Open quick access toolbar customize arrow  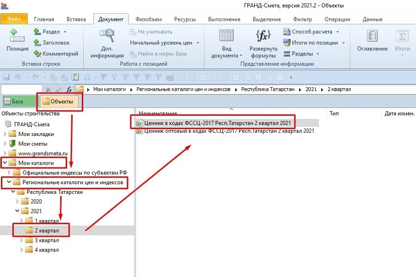291,77
